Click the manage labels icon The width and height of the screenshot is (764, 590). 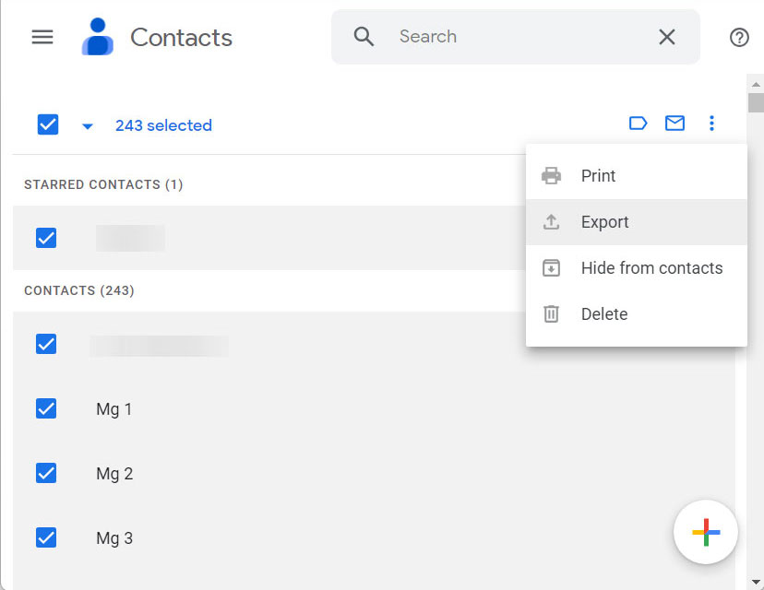(638, 124)
